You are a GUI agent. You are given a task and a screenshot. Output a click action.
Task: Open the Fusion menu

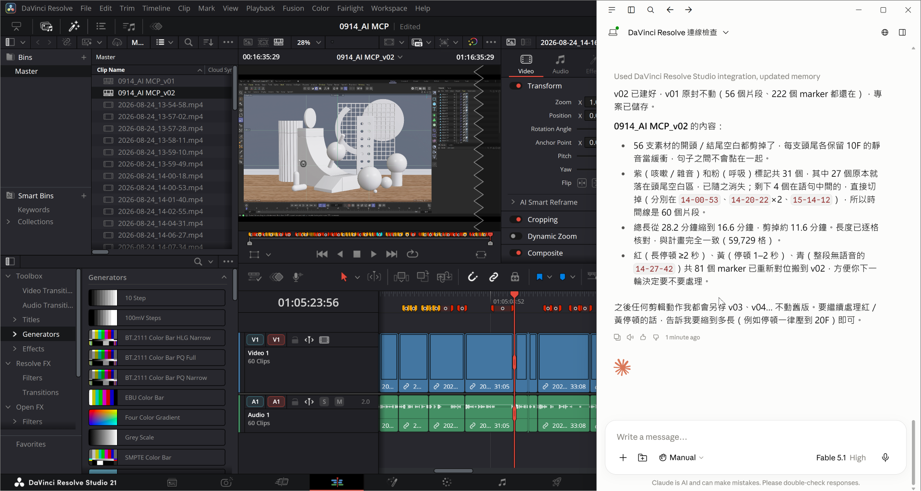click(293, 8)
